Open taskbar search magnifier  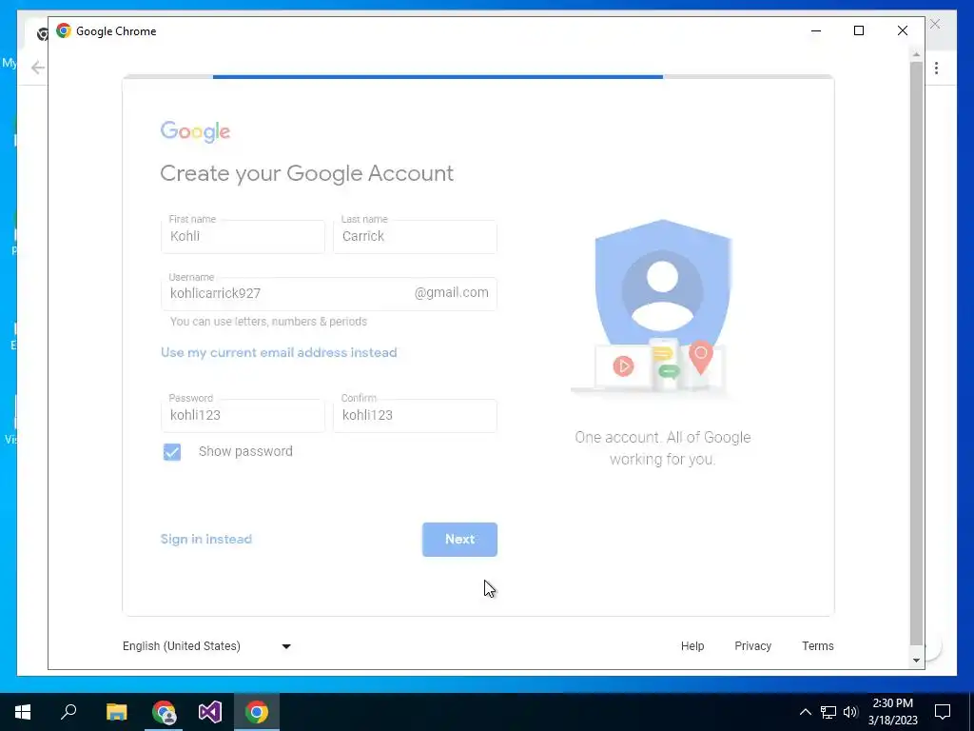[68, 712]
